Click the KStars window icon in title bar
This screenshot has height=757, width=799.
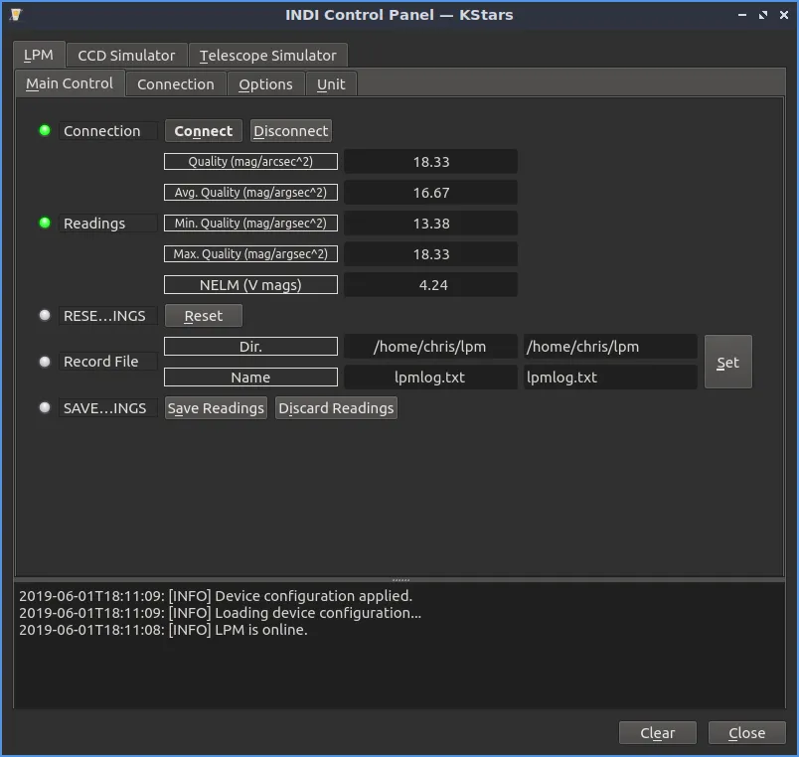pyautogui.click(x=16, y=15)
